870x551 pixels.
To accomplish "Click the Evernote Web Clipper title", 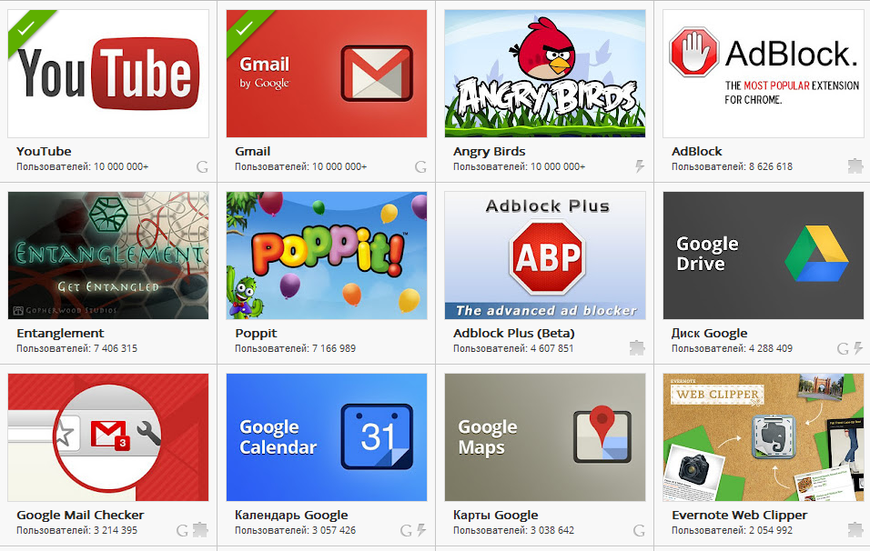I will tap(740, 515).
